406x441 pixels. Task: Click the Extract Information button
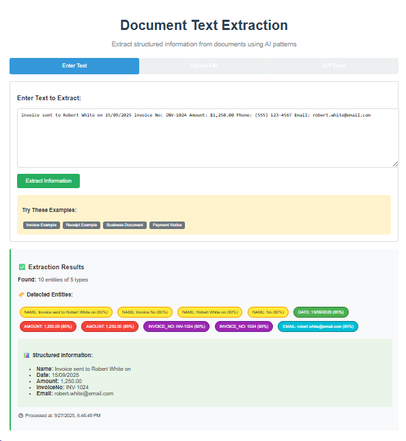coord(48,181)
